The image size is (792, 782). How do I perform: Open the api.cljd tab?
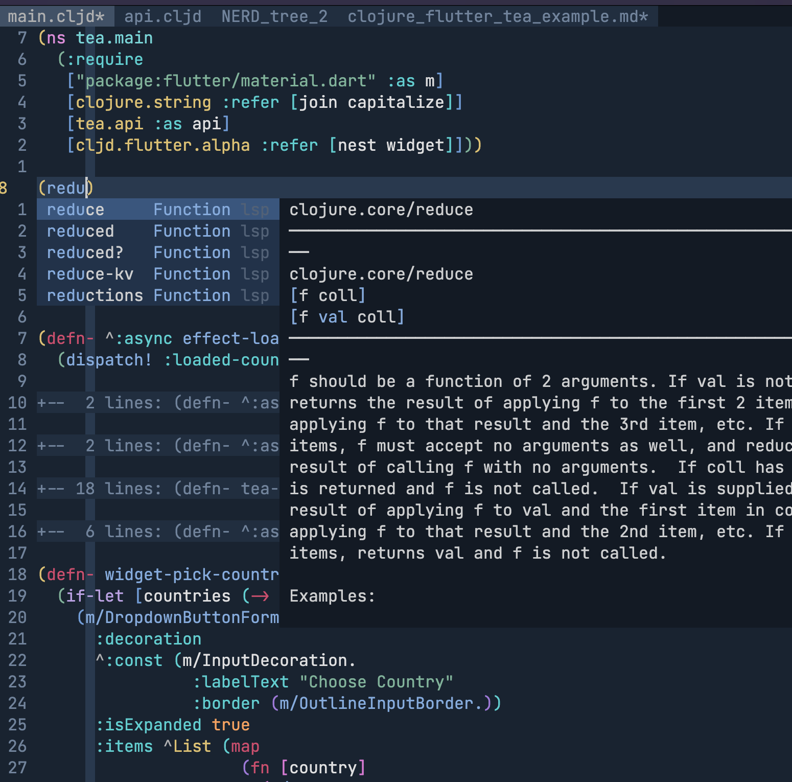coord(163,16)
